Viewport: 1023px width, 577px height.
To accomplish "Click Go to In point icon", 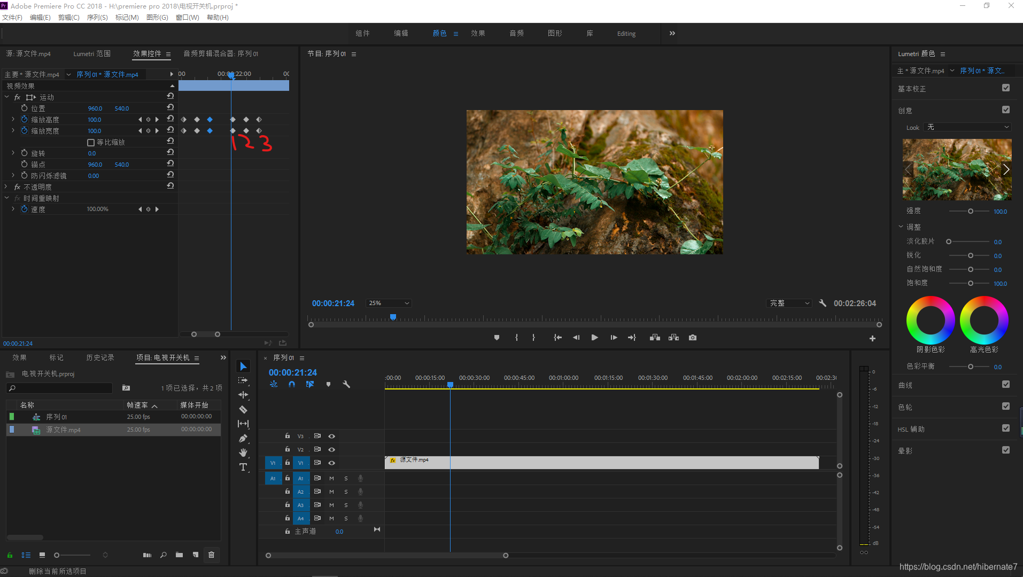I will point(557,338).
